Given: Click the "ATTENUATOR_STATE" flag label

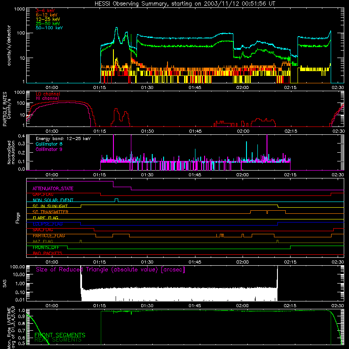Looking at the screenshot, I should click(x=53, y=189).
